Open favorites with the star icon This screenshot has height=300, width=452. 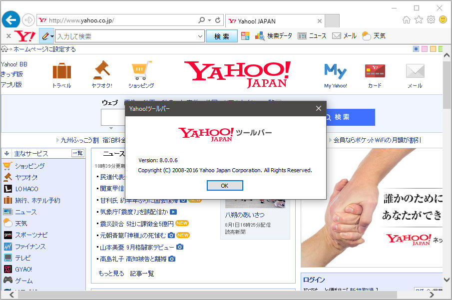tap(419, 19)
